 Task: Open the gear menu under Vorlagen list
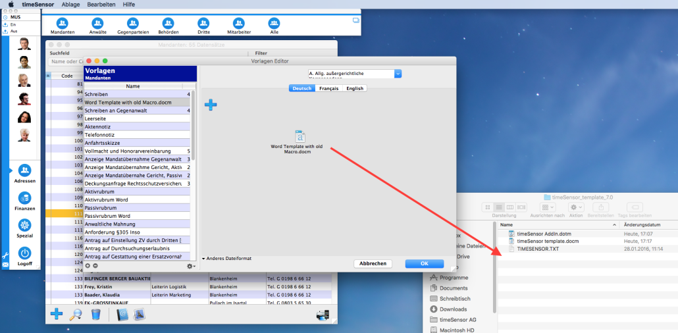click(x=191, y=267)
